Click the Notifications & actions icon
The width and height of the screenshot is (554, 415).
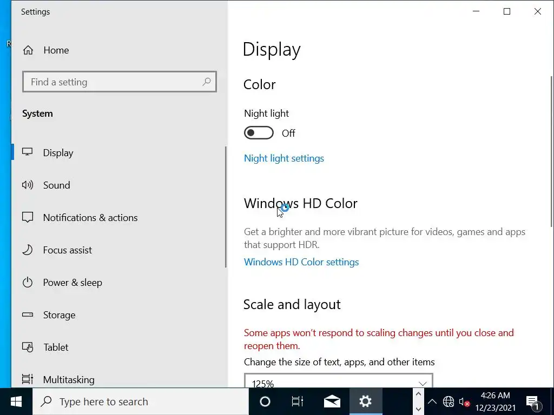click(x=27, y=217)
